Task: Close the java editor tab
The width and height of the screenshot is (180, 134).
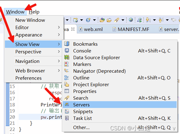Action: point(73,29)
